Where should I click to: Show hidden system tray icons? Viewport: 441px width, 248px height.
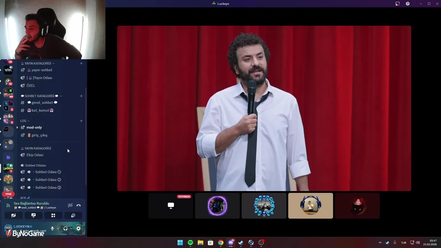pos(380,242)
